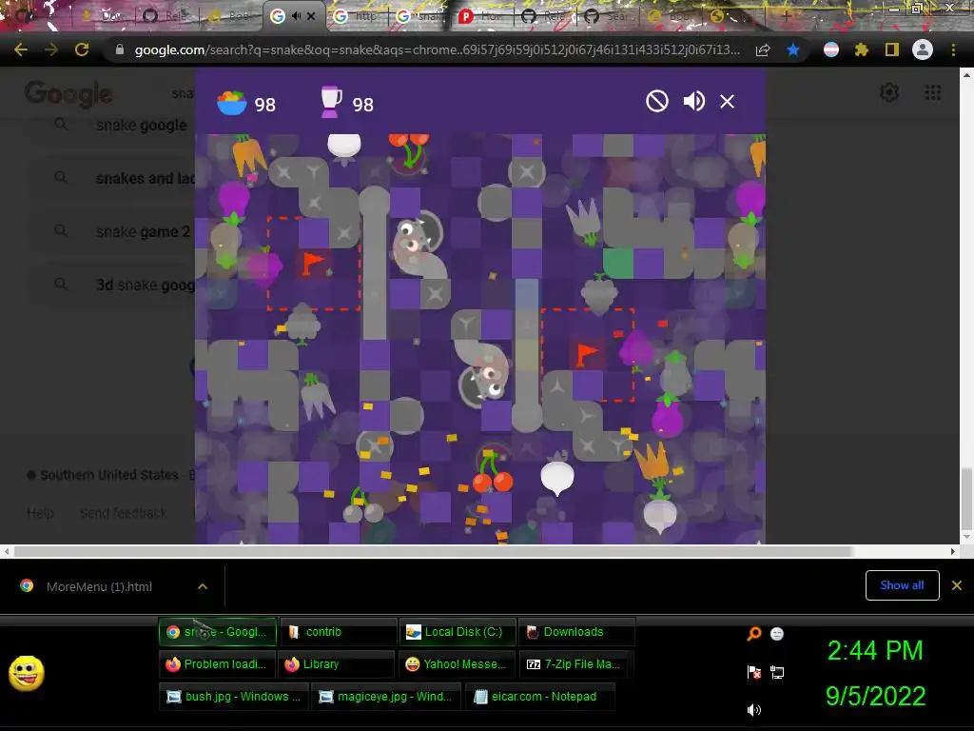Switch to the Google 'http' tab
The height and width of the screenshot is (731, 974).
[357, 16]
